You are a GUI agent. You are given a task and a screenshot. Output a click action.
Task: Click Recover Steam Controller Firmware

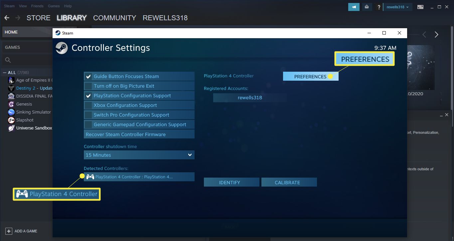[139, 134]
